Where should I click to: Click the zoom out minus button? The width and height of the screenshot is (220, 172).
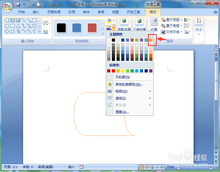pos(178,167)
